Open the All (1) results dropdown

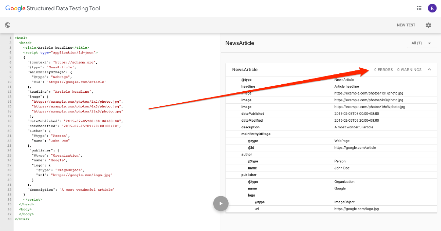[x=419, y=43]
